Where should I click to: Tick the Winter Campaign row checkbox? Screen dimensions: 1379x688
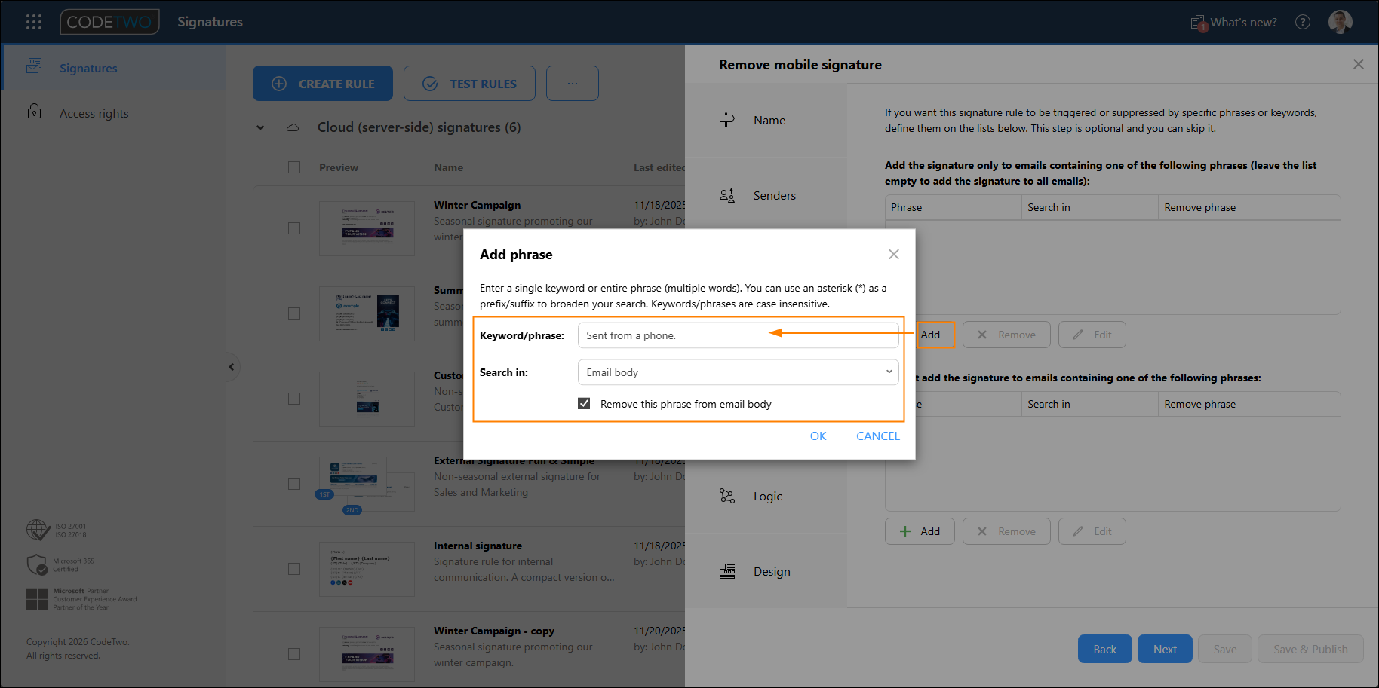(x=294, y=228)
